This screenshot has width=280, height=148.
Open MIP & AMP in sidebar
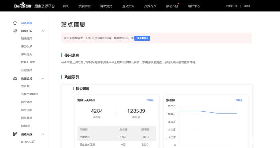tap(28, 62)
